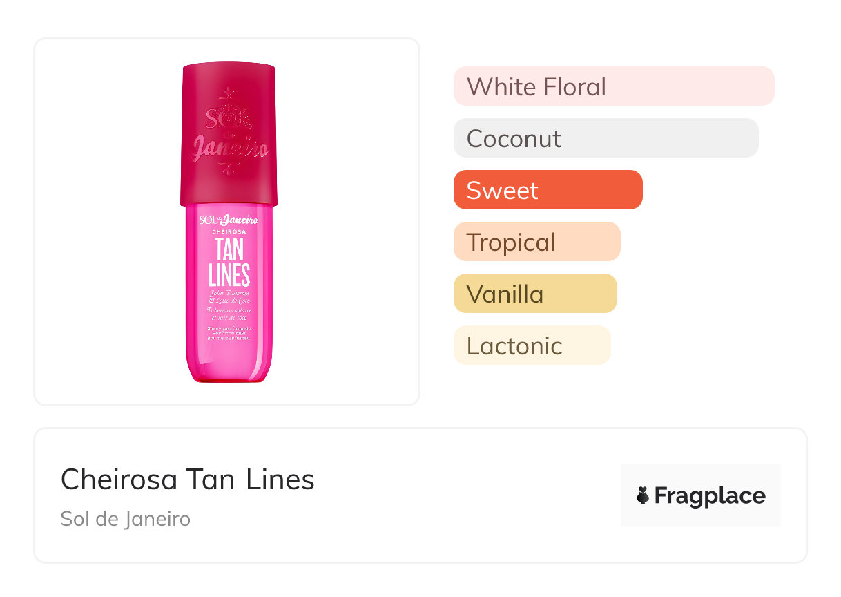Select the Coconut accord bar
Screen dimensions: 841x597
pos(606,138)
